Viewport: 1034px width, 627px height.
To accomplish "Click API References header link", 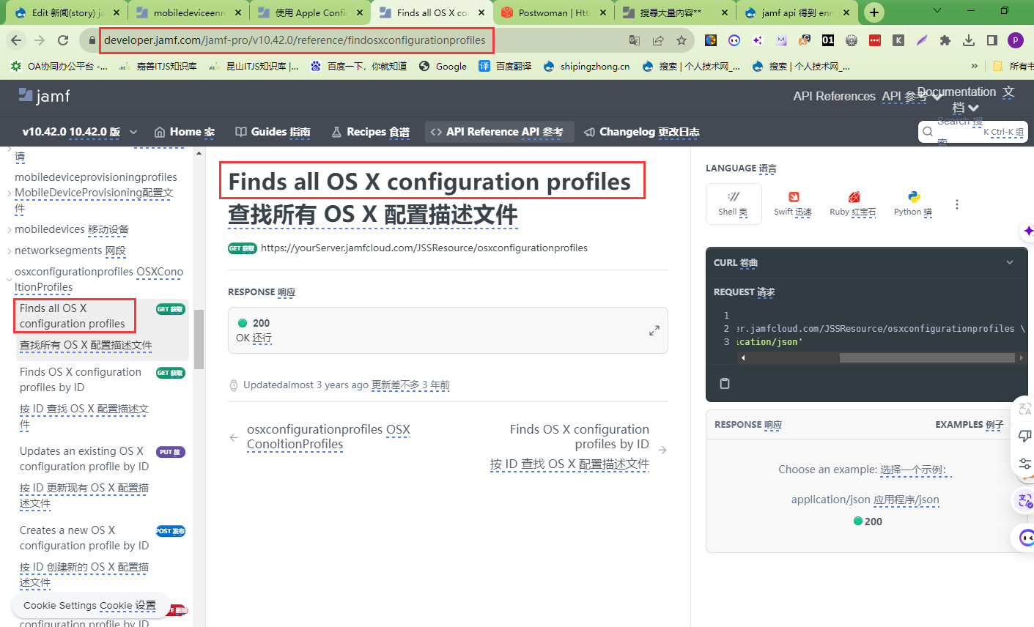I will [x=834, y=96].
